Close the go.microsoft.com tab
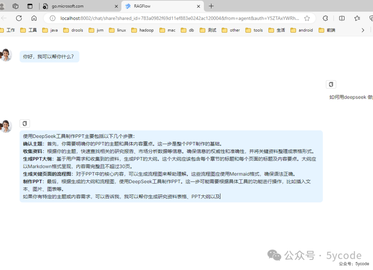The width and height of the screenshot is (373, 270). coord(116,7)
